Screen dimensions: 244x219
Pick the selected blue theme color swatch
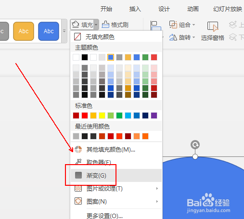point(111,57)
